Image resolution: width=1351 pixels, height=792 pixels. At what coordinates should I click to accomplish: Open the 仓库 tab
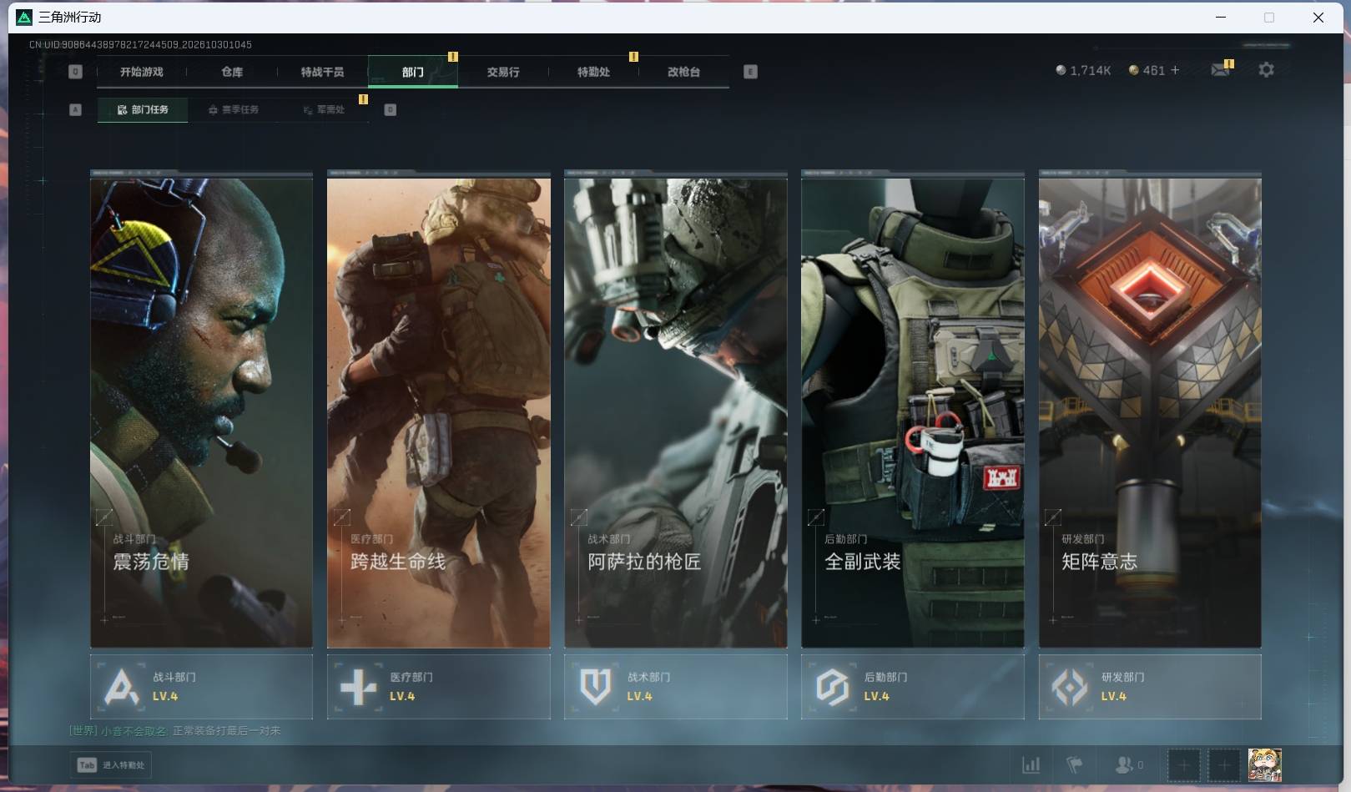232,72
